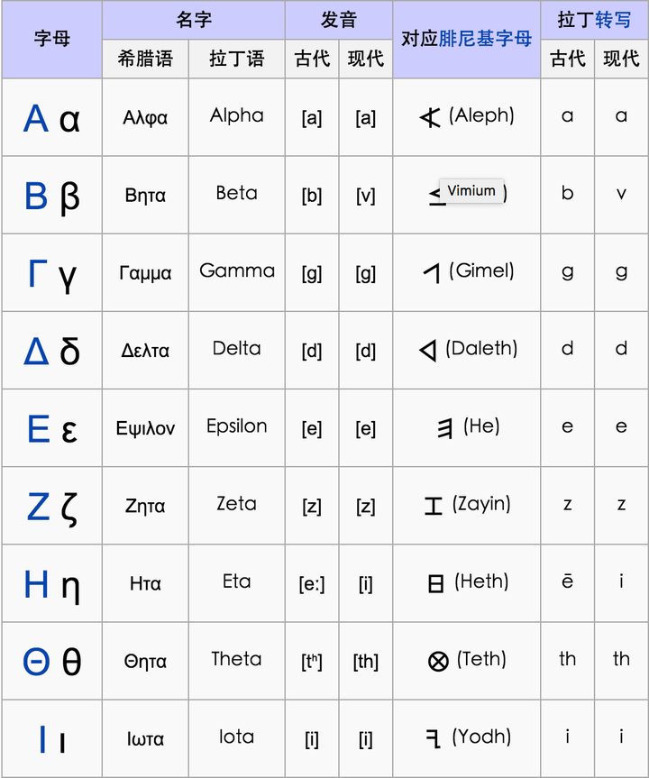Open the 腓尼基字母 link in the header
This screenshot has height=778, width=649.
pos(485,39)
